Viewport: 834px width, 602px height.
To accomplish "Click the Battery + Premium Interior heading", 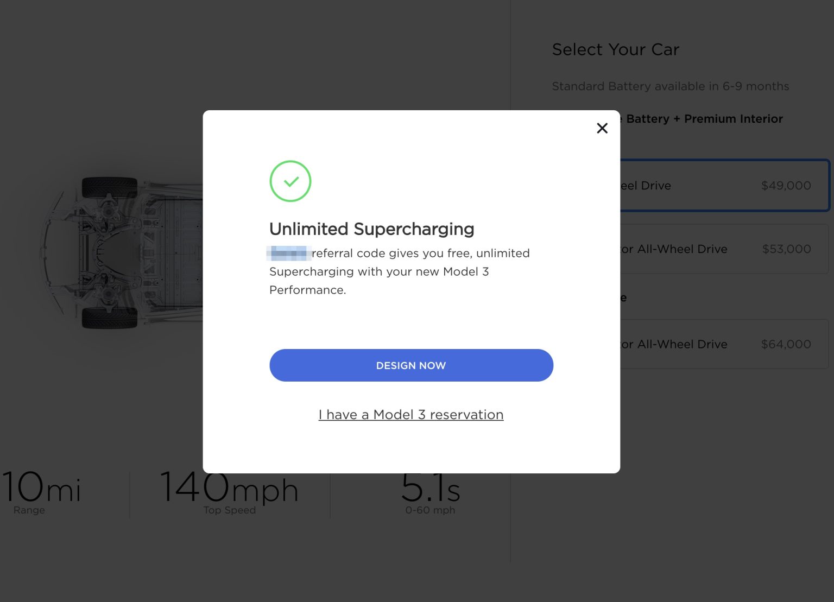I will 704,119.
